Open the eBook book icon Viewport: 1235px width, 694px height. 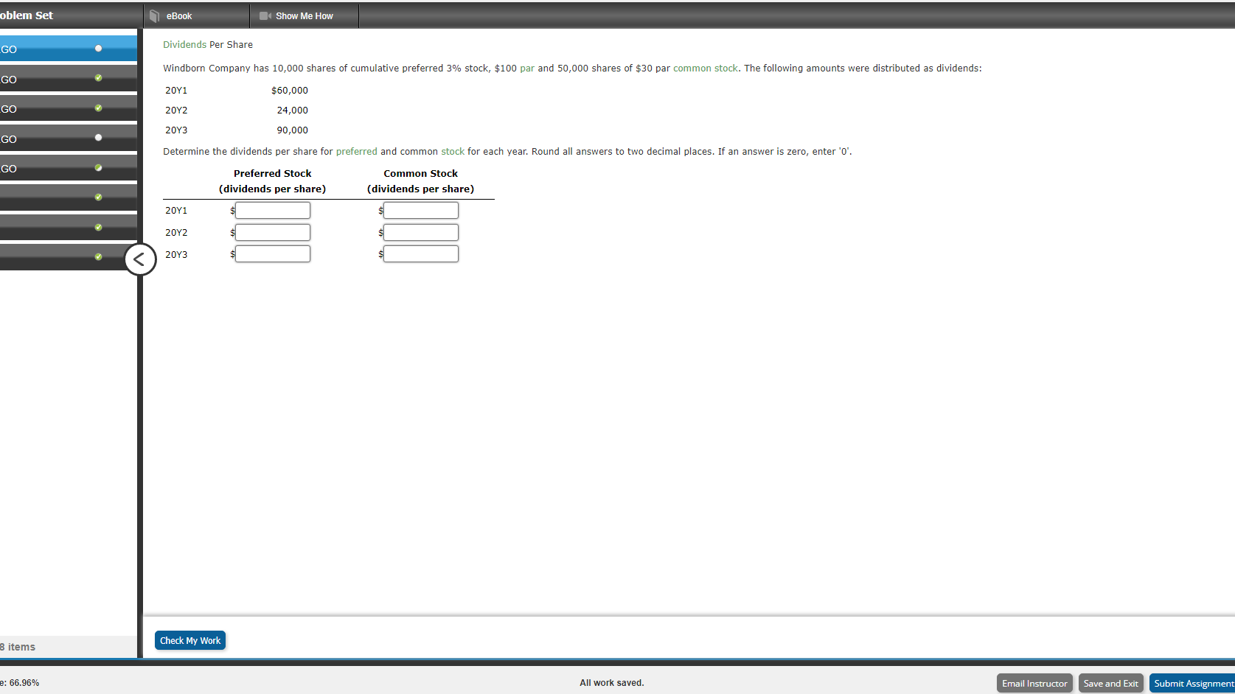pos(154,15)
